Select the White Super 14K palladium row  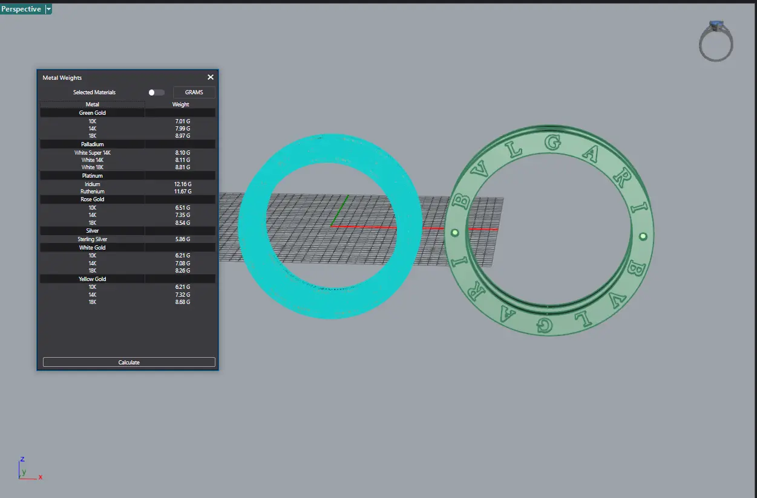(93, 153)
